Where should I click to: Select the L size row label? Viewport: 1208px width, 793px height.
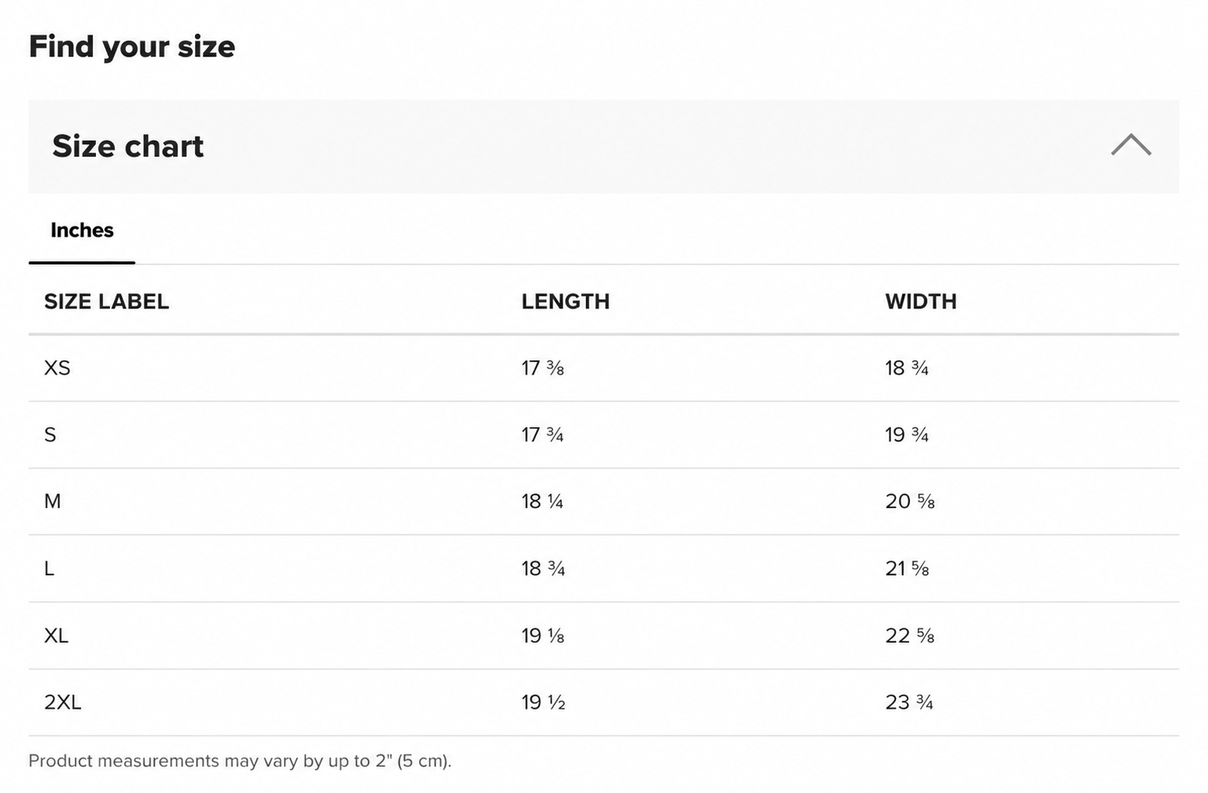point(49,568)
